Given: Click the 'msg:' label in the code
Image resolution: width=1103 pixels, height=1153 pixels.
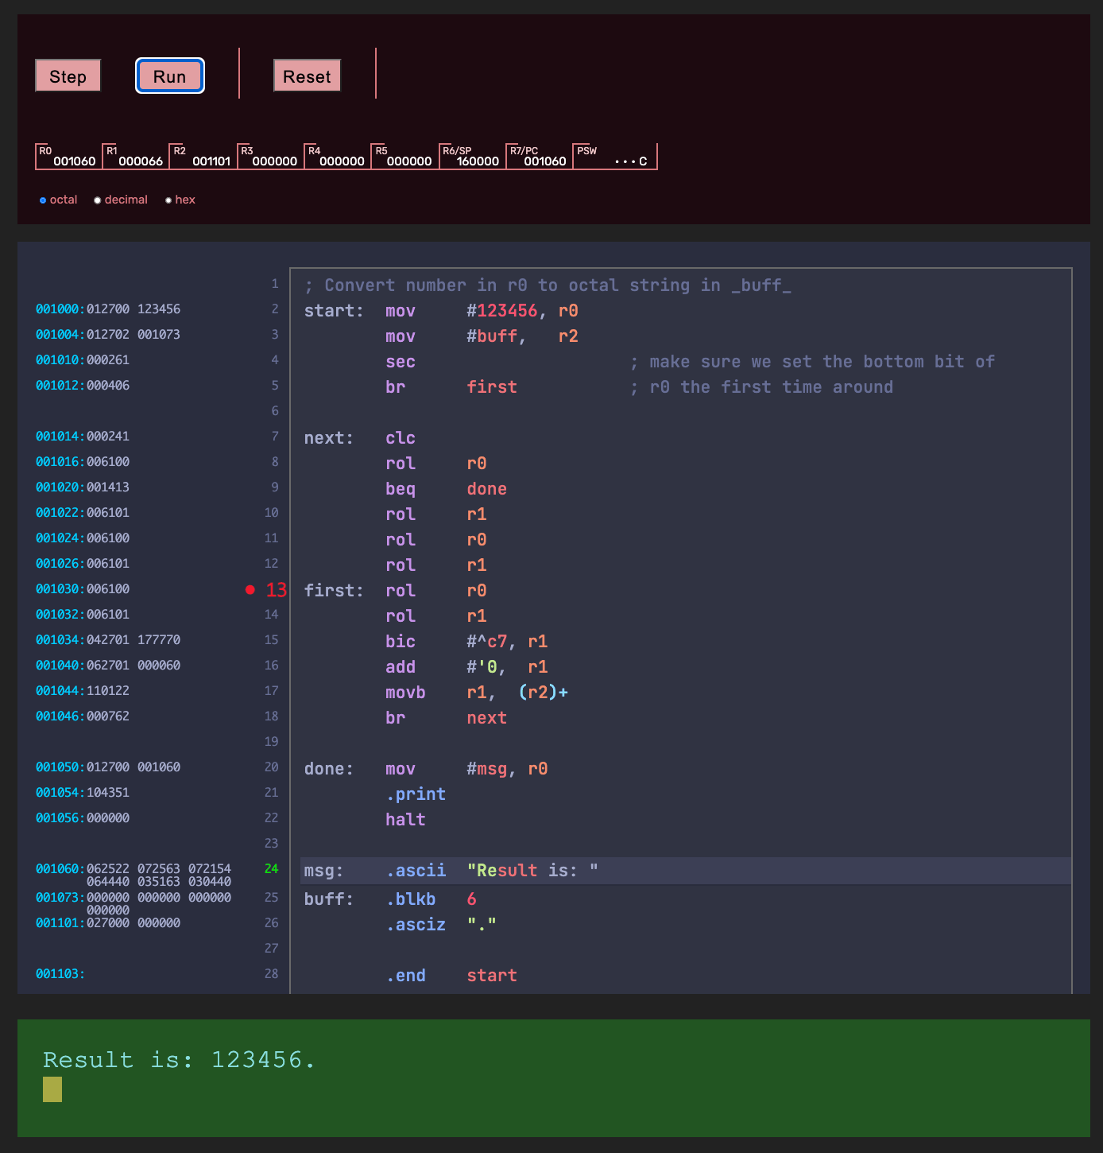Looking at the screenshot, I should (323, 871).
